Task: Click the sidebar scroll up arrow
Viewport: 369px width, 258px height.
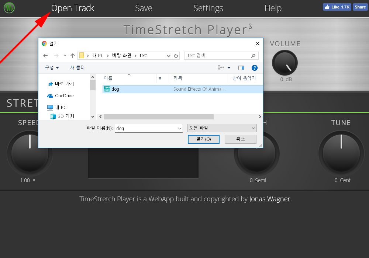Action: pyautogui.click(x=93, y=77)
